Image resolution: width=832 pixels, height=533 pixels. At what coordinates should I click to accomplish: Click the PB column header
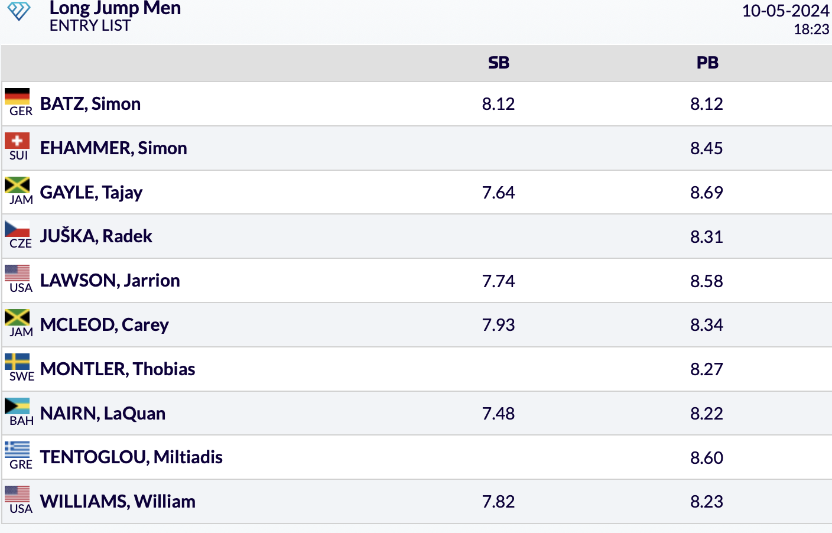[707, 63]
